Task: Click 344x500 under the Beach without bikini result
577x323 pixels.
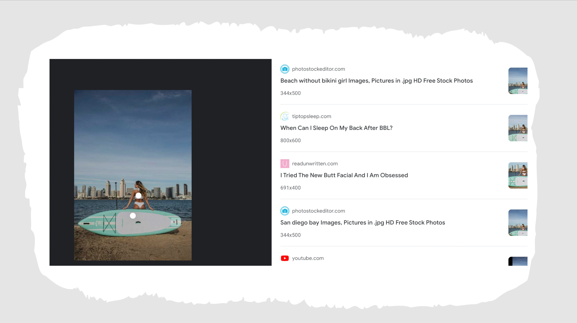Action: click(x=290, y=93)
